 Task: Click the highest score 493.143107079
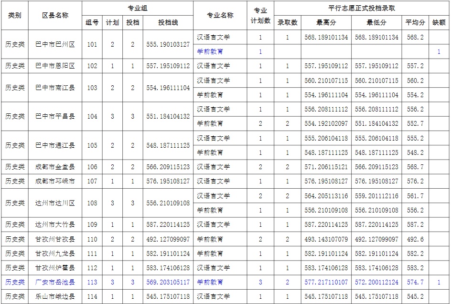click(x=326, y=239)
